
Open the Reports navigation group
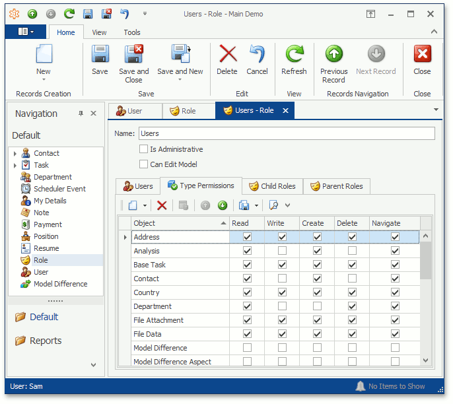point(45,341)
